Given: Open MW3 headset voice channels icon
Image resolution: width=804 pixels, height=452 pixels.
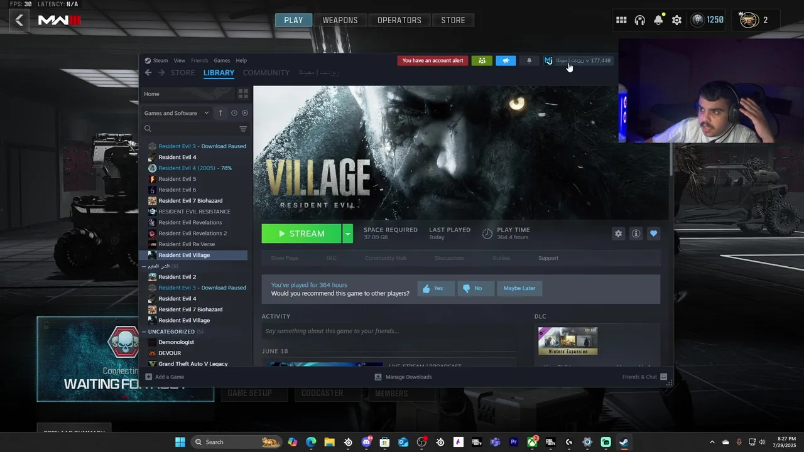Looking at the screenshot, I should (640, 20).
